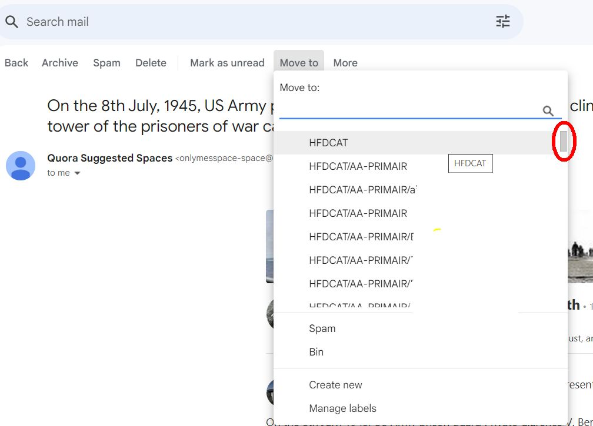Select Create new label option

coord(335,385)
